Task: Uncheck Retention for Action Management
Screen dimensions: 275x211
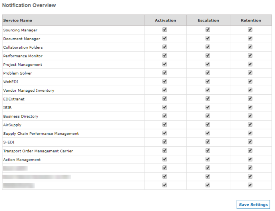Action: coord(250,159)
